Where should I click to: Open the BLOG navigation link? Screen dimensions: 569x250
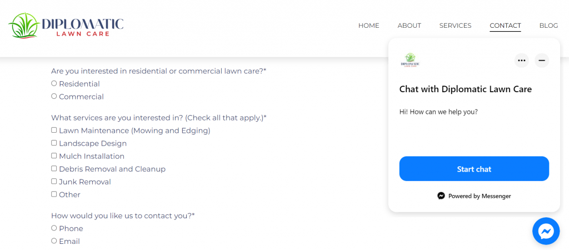(548, 26)
